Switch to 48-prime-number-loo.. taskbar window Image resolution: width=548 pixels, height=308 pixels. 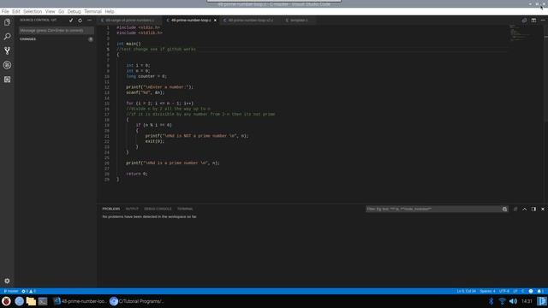[x=80, y=301]
